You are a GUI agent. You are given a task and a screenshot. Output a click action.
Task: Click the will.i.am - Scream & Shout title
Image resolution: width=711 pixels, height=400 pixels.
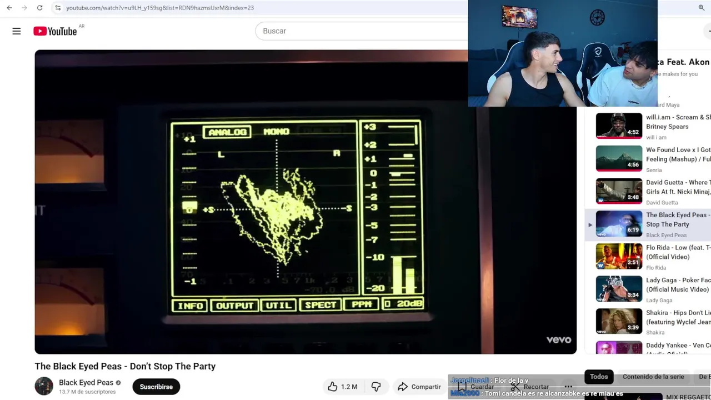pos(678,122)
